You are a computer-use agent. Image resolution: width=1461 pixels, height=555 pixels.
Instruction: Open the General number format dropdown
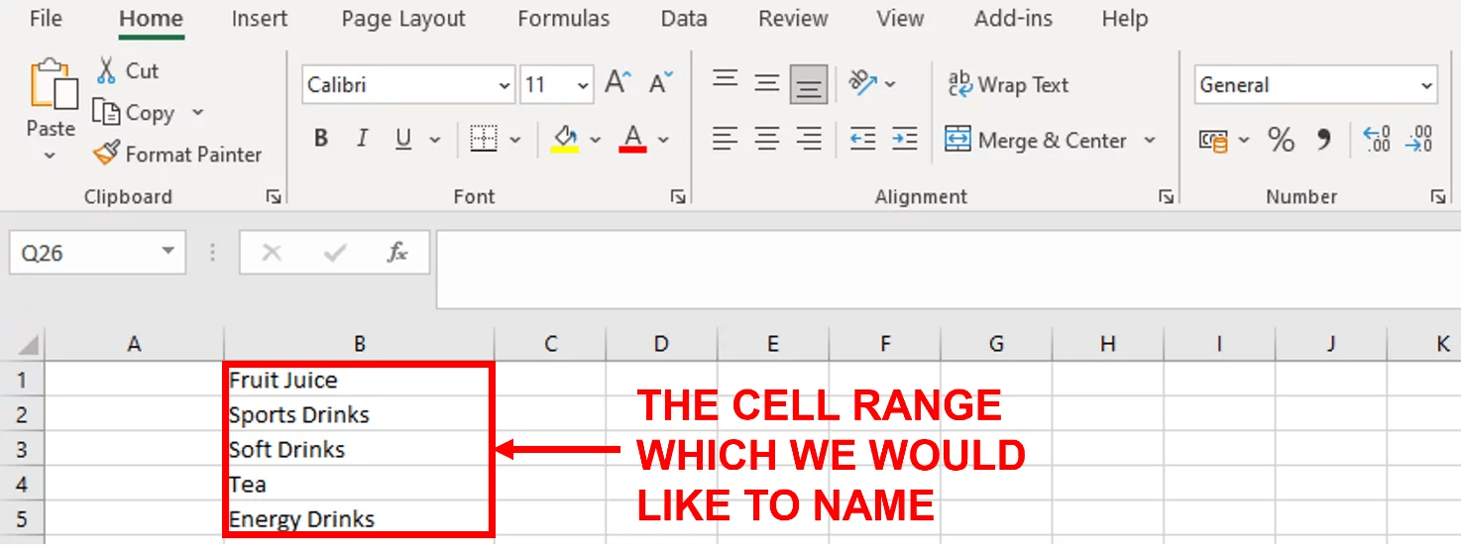click(x=1426, y=86)
